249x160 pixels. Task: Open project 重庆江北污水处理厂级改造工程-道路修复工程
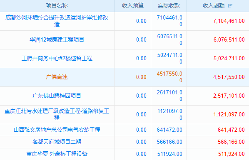point(57,114)
